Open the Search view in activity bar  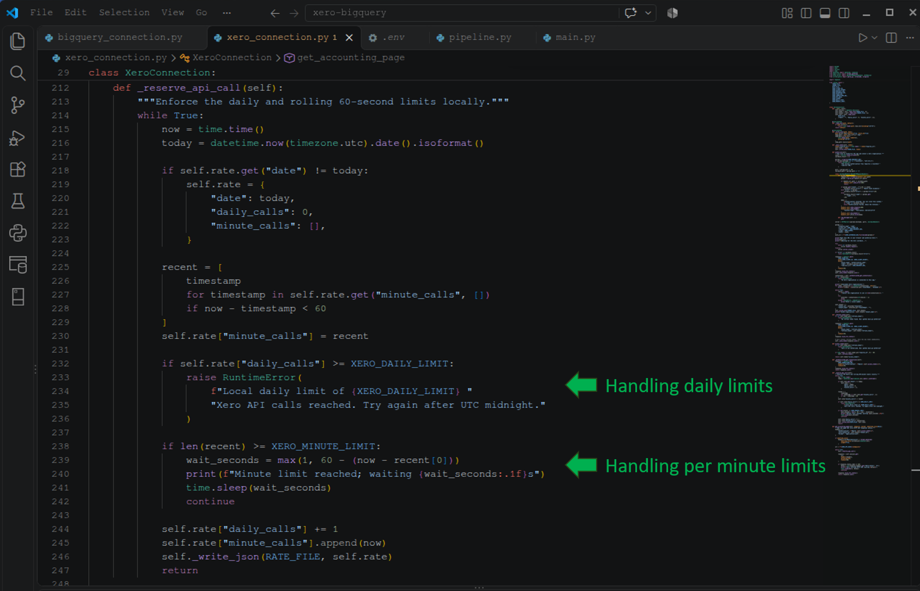pyautogui.click(x=17, y=73)
